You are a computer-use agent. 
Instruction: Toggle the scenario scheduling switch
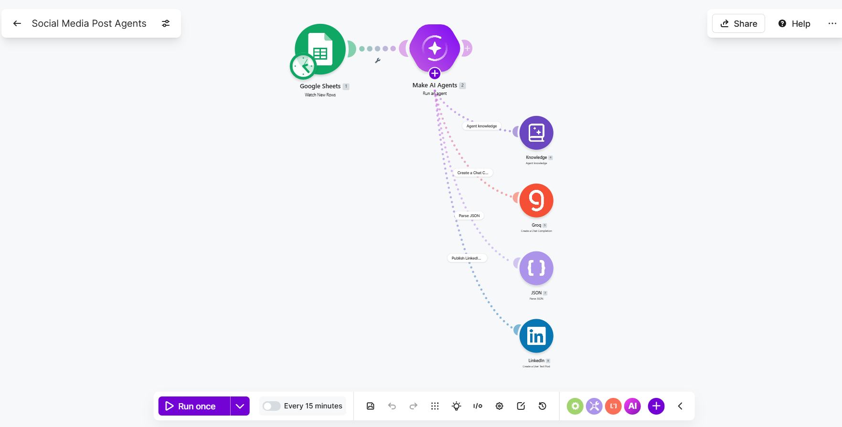tap(271, 406)
